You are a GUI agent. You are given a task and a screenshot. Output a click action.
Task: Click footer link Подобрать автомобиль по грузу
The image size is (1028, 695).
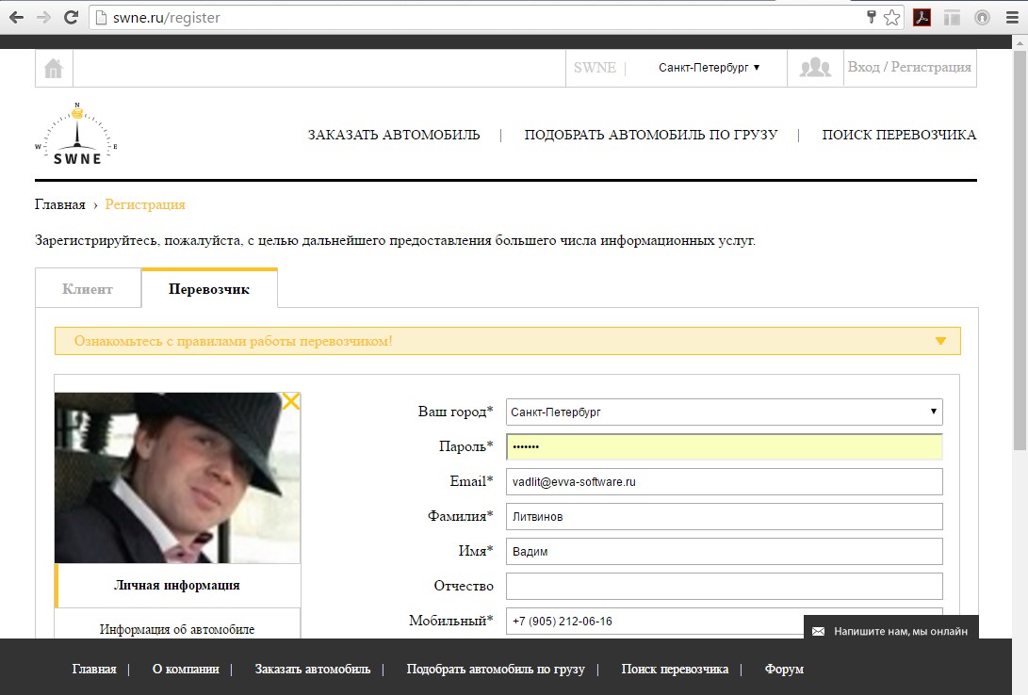click(x=496, y=669)
